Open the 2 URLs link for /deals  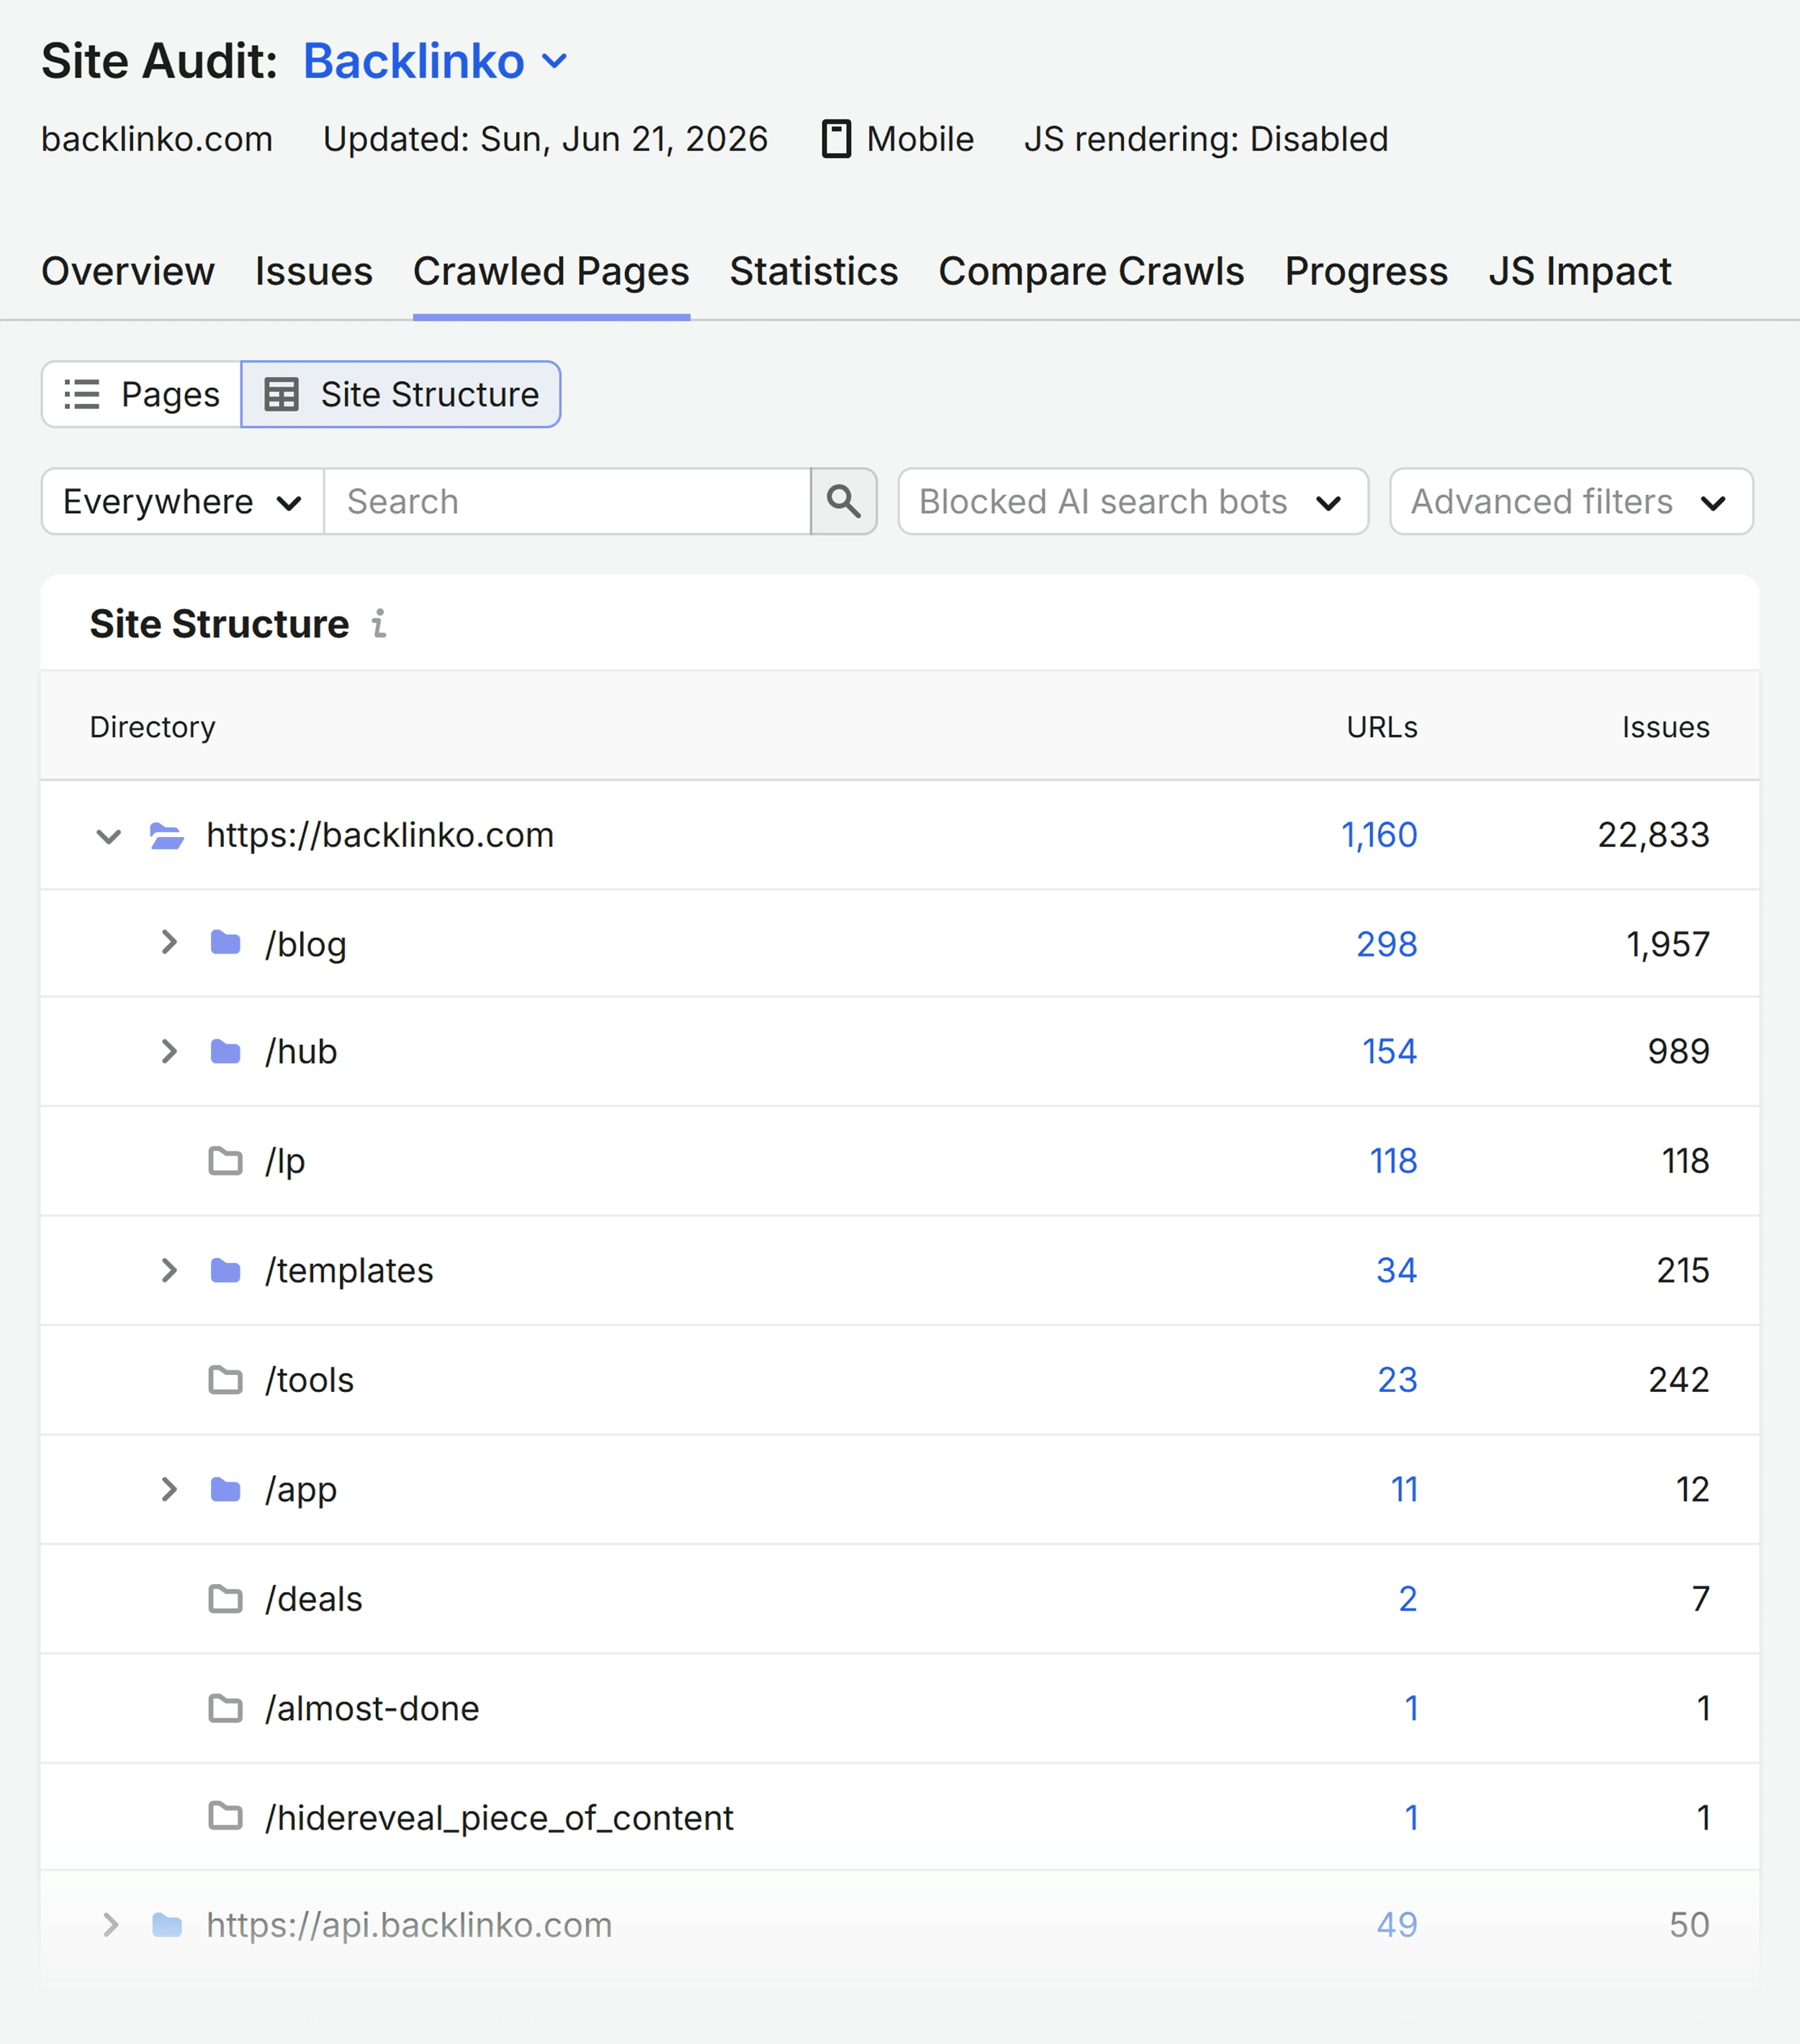point(1408,1599)
